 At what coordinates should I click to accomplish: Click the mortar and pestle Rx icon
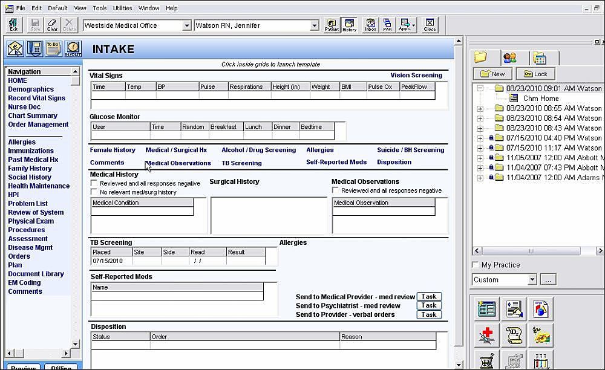pyautogui.click(x=486, y=360)
